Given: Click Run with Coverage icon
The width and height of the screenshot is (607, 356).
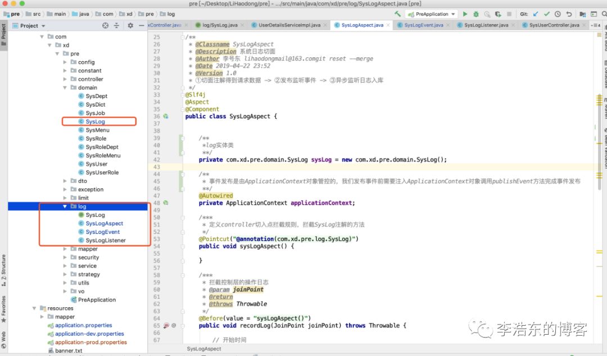Looking at the screenshot, I should point(498,14).
